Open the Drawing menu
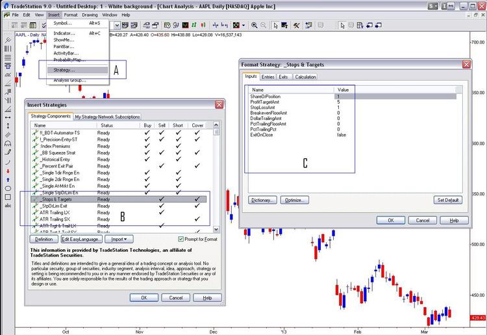487x335 pixels. tap(90, 15)
